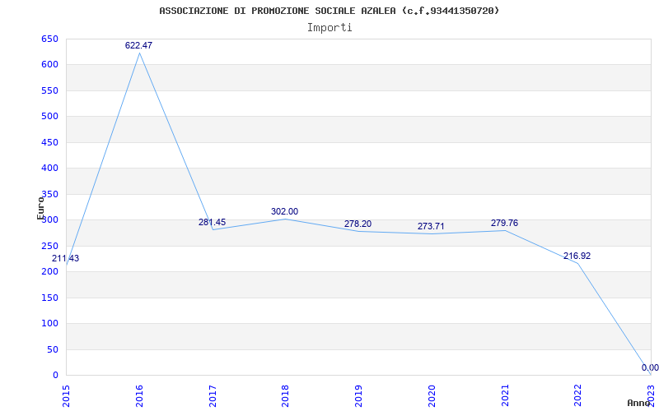
Task: Click the Euro y-axis title
Action: 40,207
